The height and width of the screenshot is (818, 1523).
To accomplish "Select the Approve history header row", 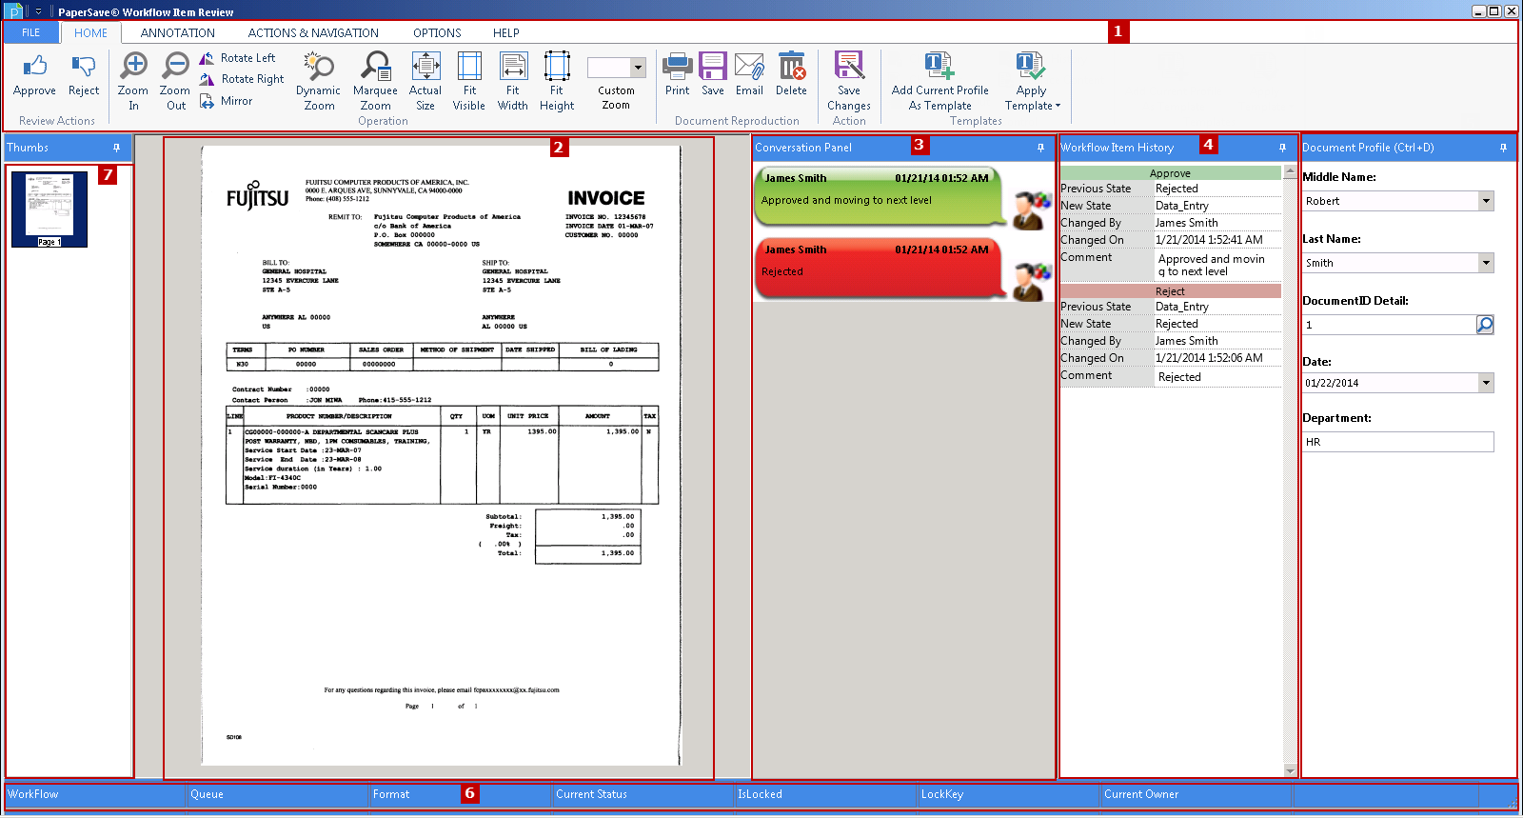I will (x=1170, y=173).
